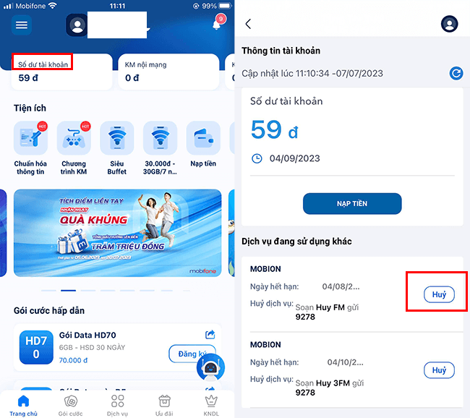Viewport: 470px width, 418px height.
Task: Open the hamburger menu icon
Action: 22,25
